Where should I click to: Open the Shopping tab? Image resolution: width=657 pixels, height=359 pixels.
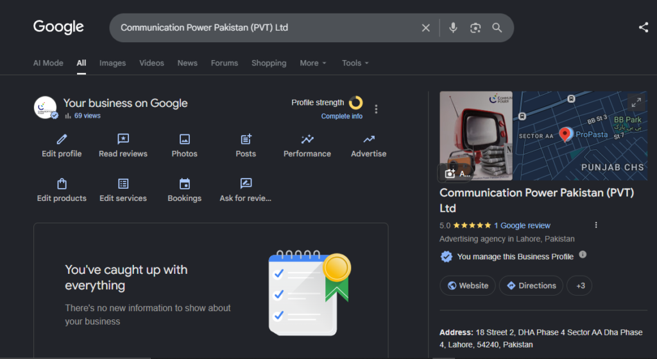tap(269, 63)
